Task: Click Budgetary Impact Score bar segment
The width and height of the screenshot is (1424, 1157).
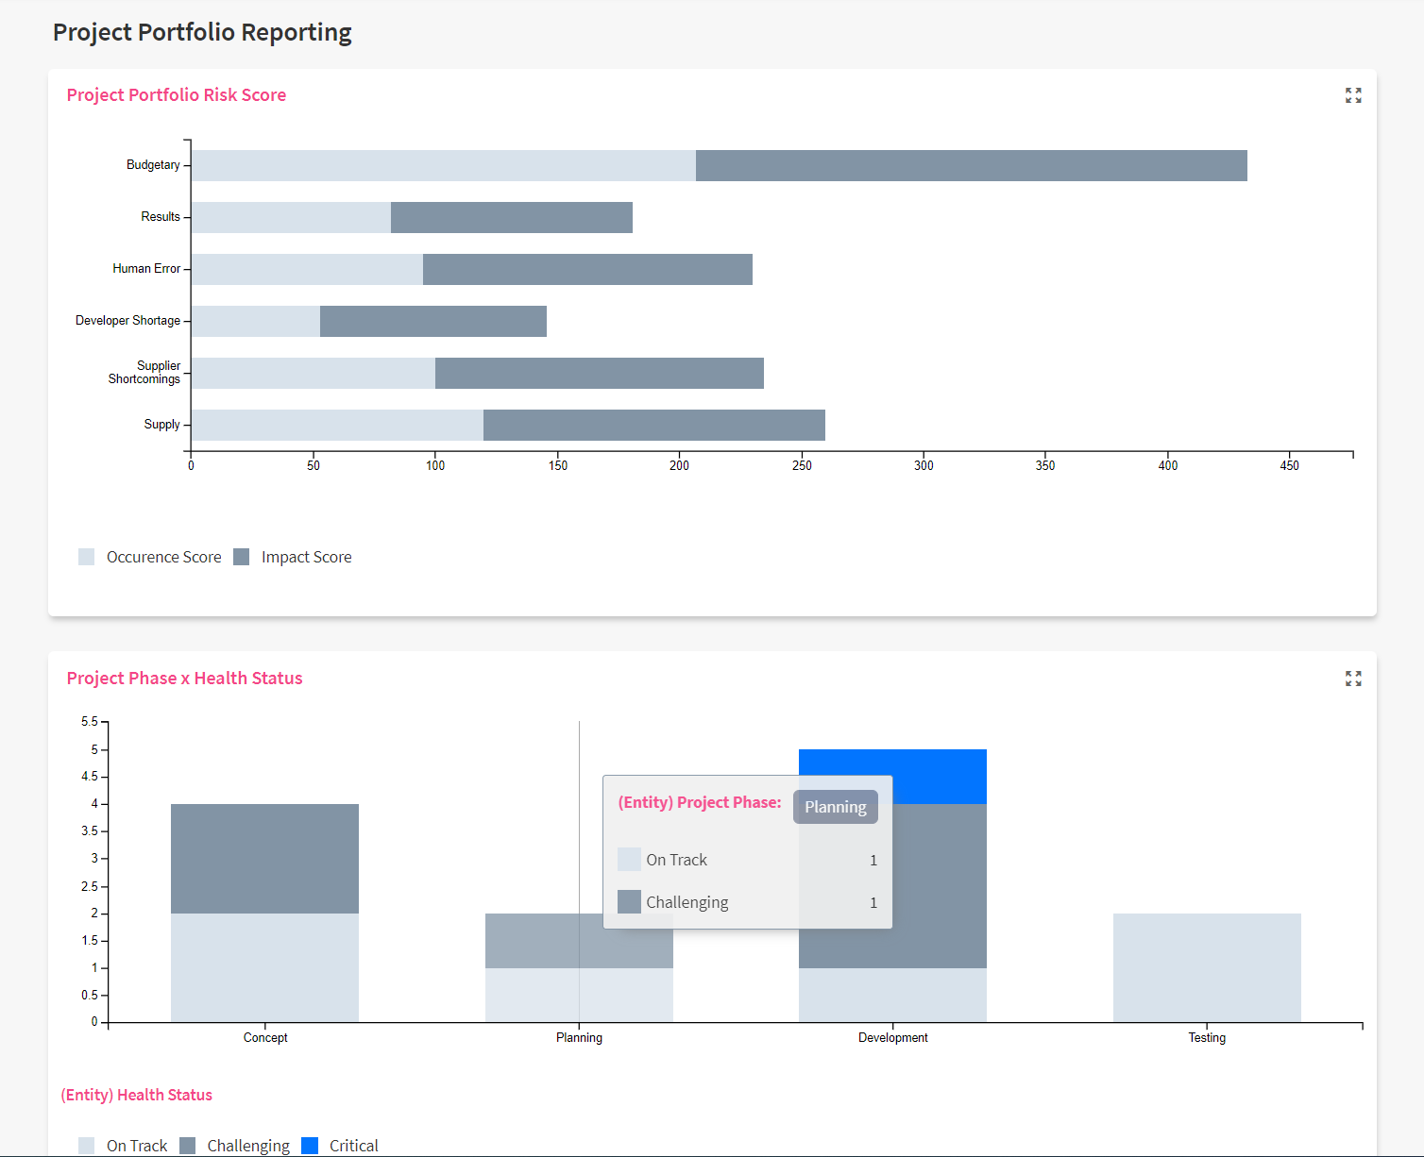Action: click(971, 165)
